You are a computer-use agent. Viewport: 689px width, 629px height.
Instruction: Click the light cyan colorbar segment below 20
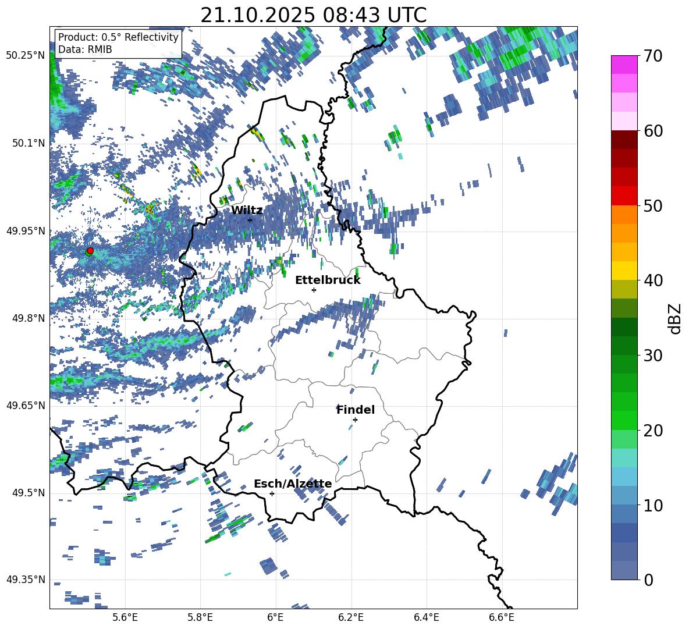[x=624, y=458]
